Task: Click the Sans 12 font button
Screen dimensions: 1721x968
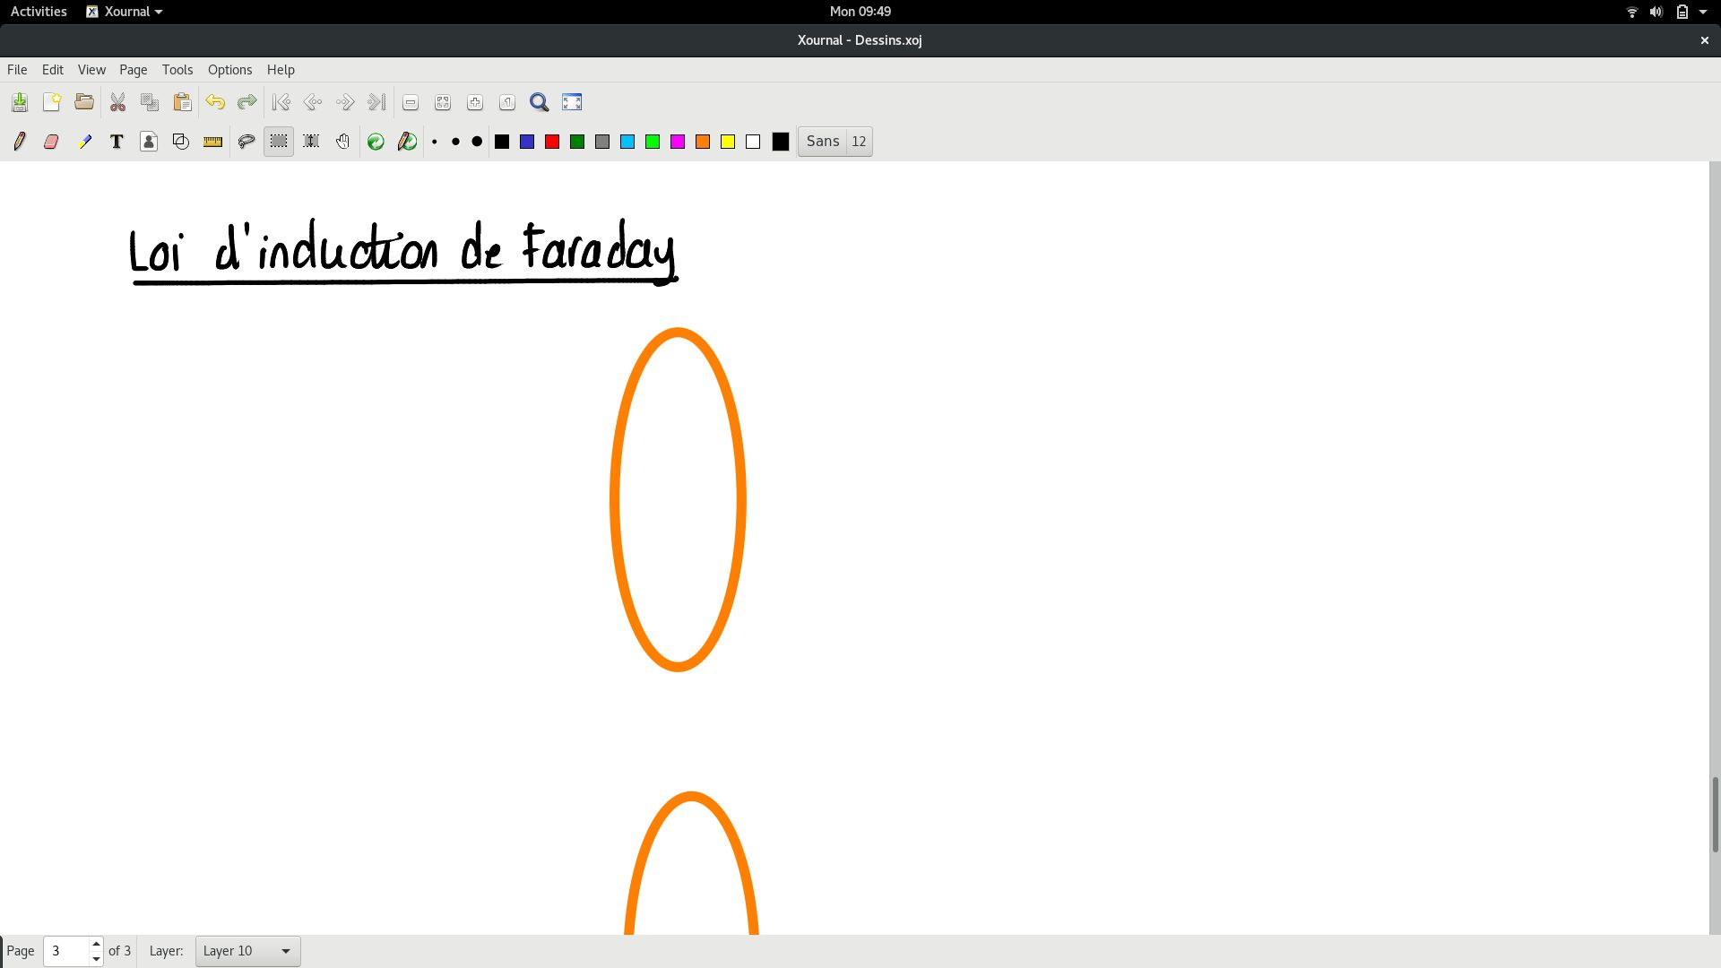Action: tap(835, 142)
